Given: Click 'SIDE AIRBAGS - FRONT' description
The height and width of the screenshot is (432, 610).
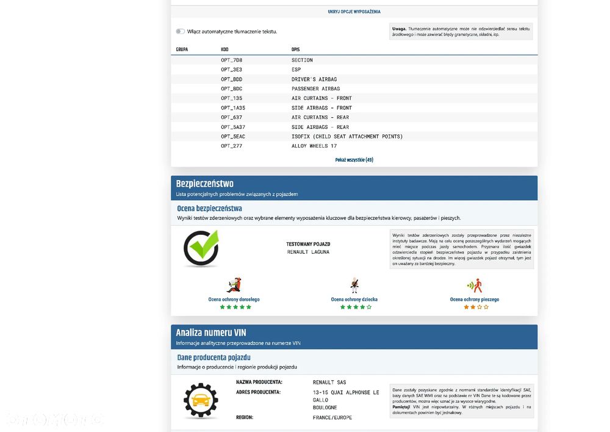Looking at the screenshot, I should (321, 108).
